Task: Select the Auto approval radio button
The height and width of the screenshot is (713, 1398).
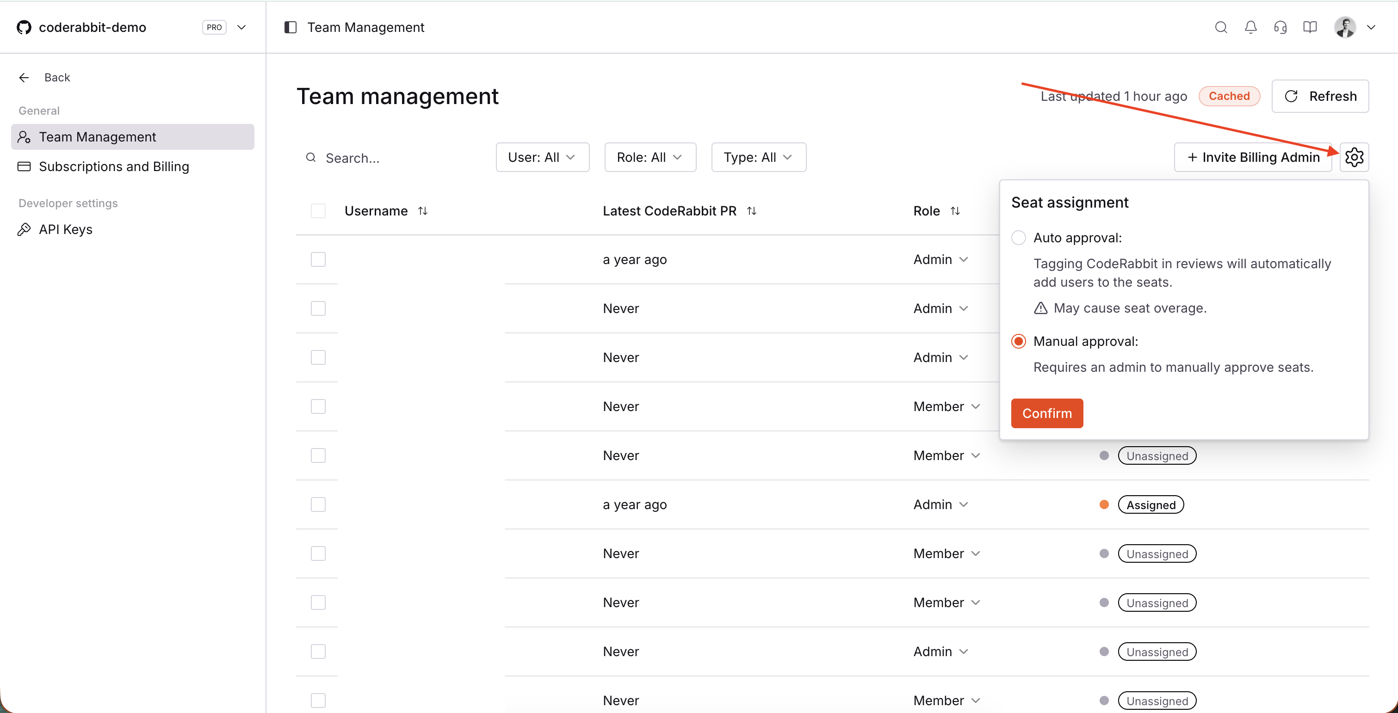Action: 1019,238
